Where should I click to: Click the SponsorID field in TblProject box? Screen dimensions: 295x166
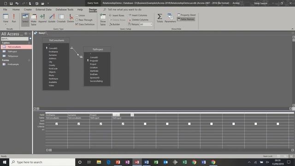[94, 78]
